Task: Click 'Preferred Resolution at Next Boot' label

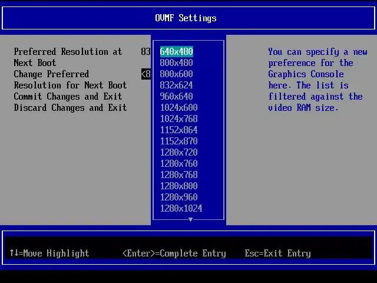Action: pyautogui.click(x=68, y=57)
